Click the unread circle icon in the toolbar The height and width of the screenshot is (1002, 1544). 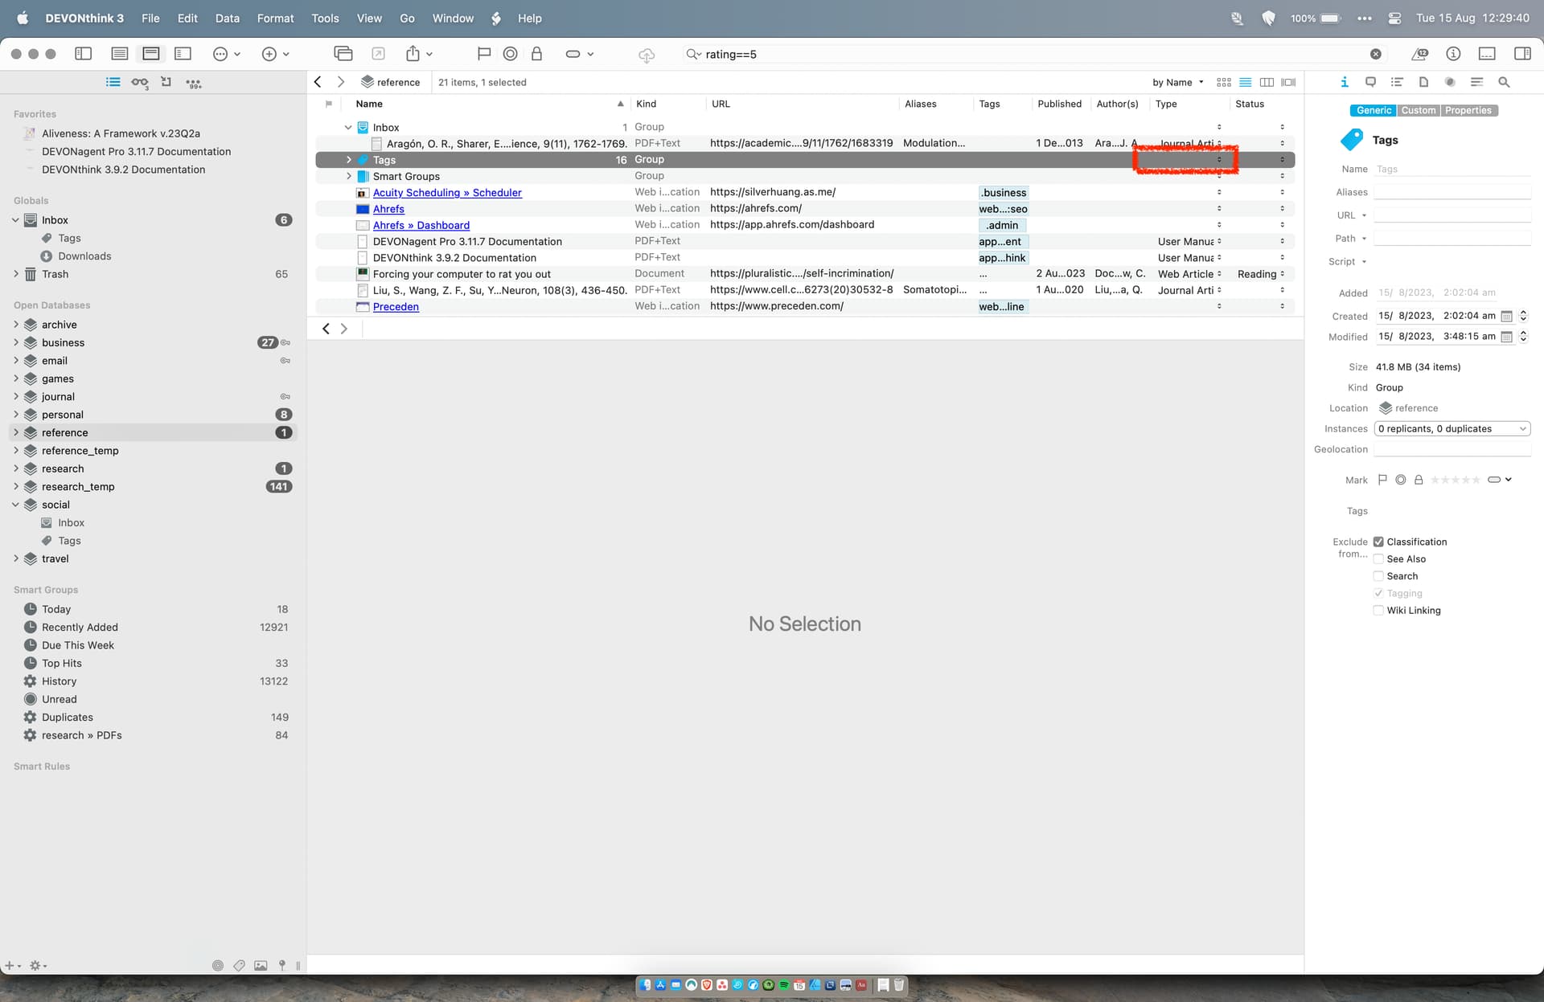(510, 54)
